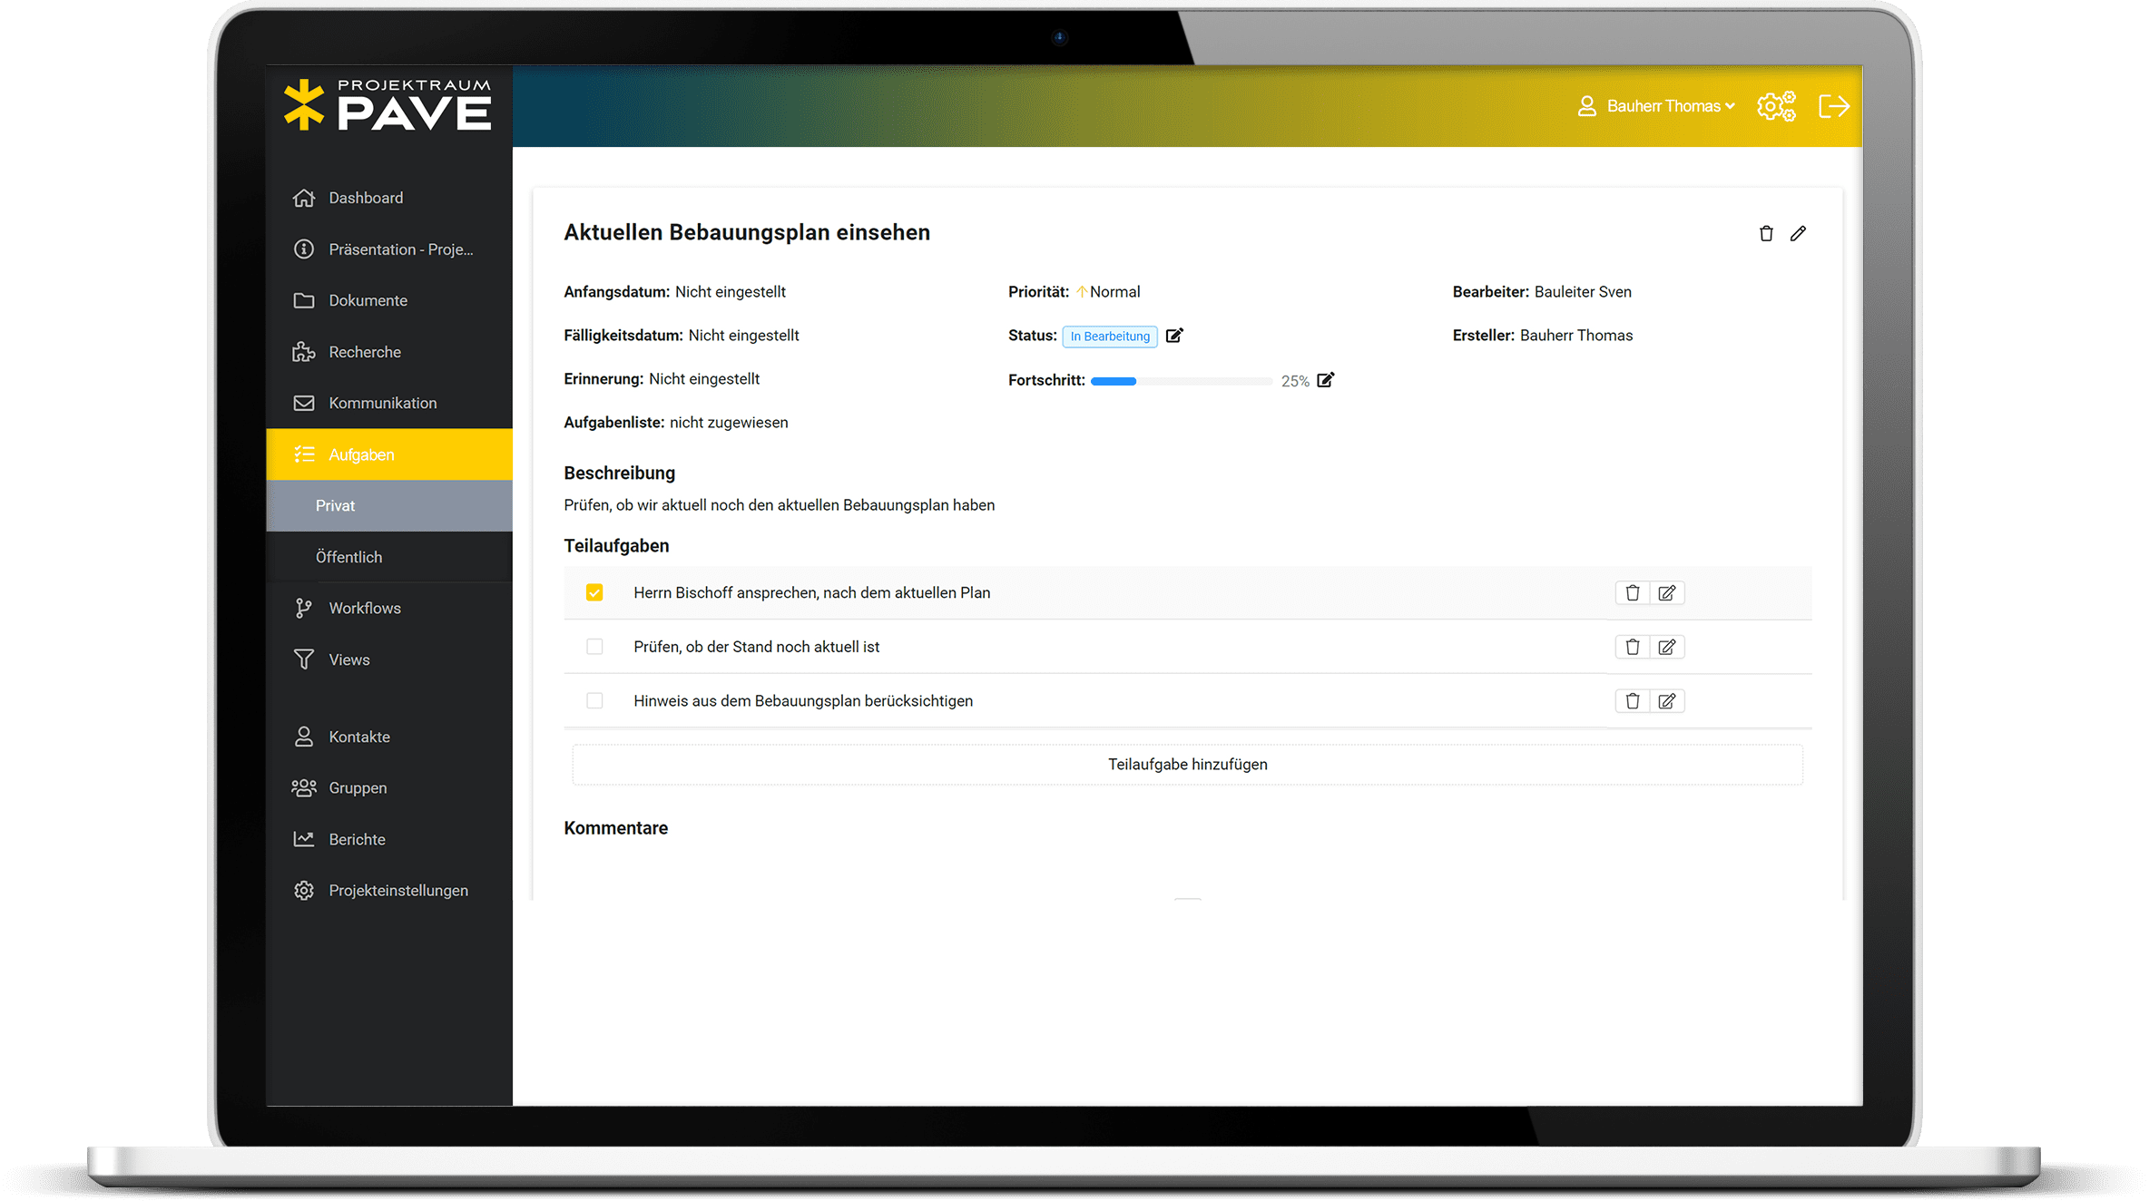
Task: Open Berichte section
Action: click(x=389, y=839)
